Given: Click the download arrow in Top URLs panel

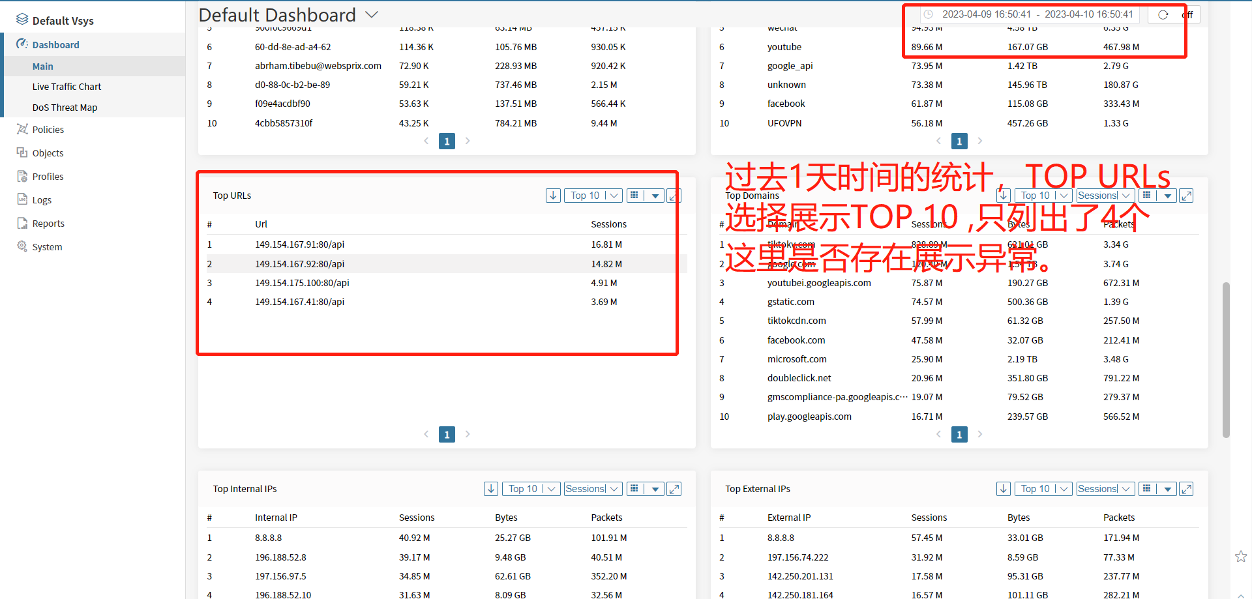Looking at the screenshot, I should coord(553,196).
